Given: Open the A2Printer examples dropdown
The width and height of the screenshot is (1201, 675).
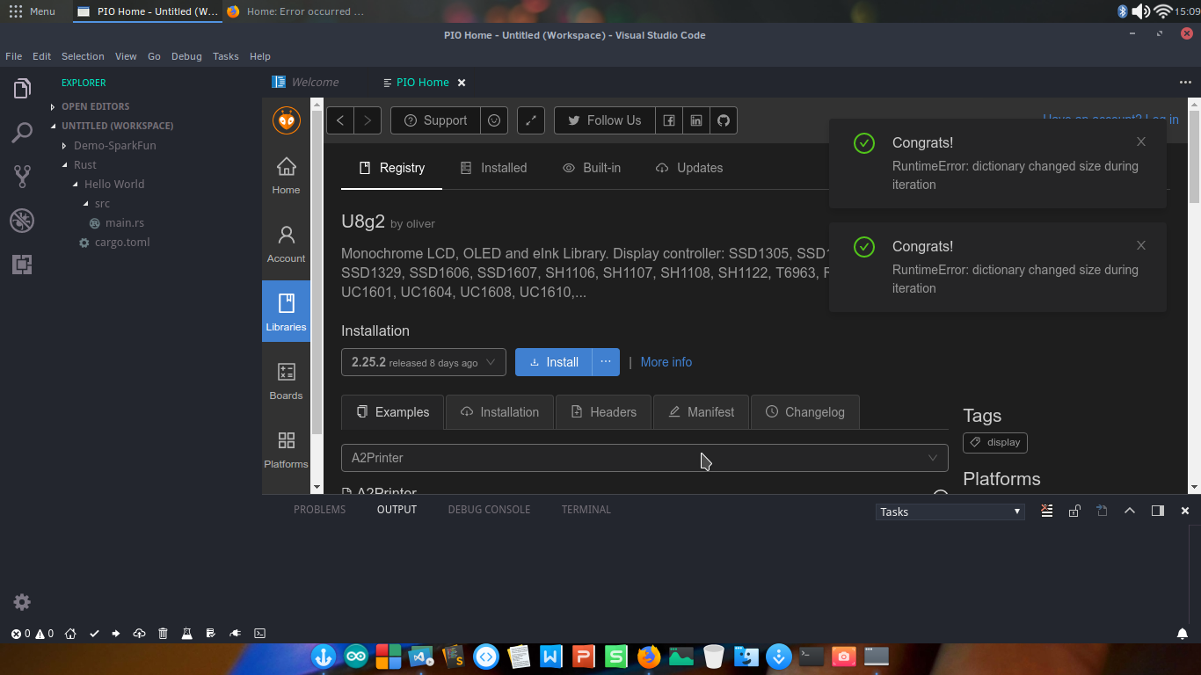Looking at the screenshot, I should 644,458.
